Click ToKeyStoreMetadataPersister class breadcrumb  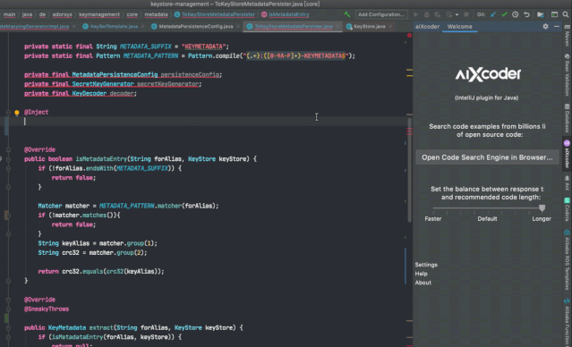[218, 14]
